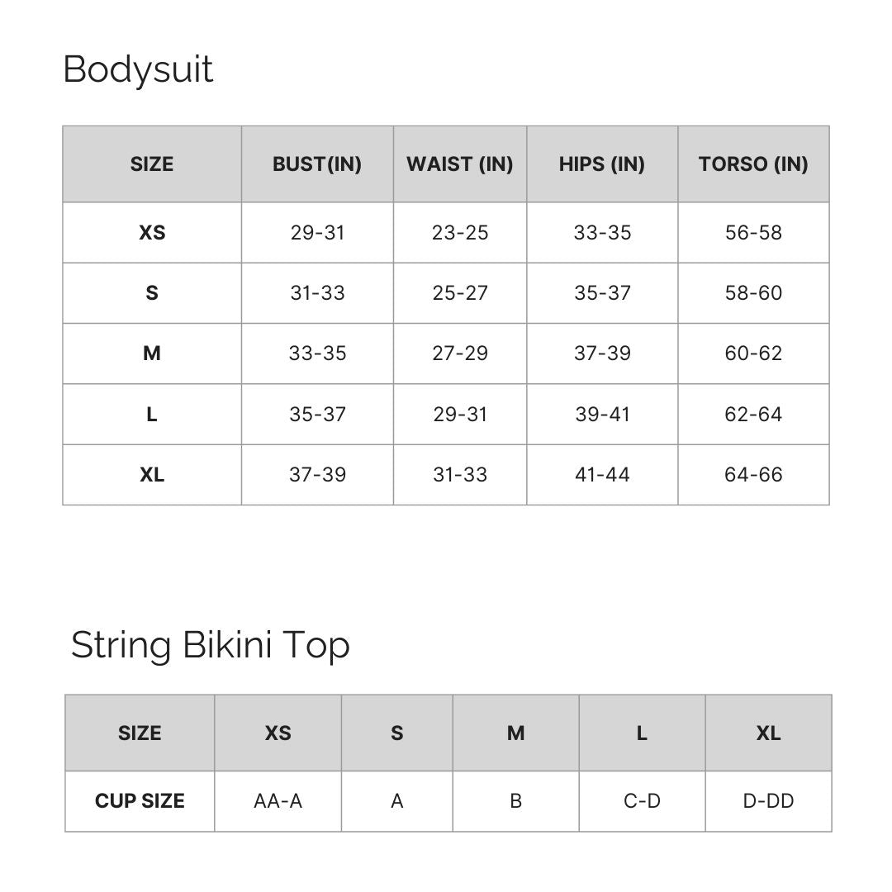The height and width of the screenshot is (892, 892).
Task: Select the waist value 25-27
Action: [x=460, y=293]
